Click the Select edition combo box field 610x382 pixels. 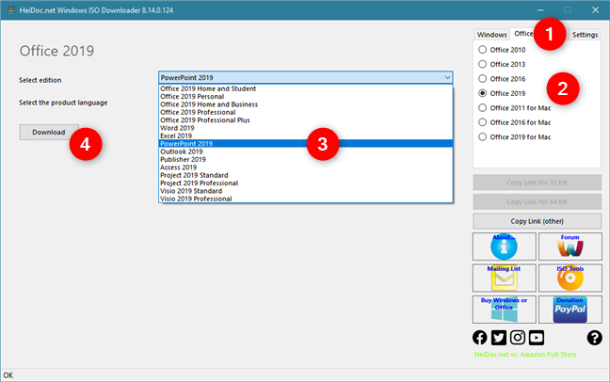306,77
